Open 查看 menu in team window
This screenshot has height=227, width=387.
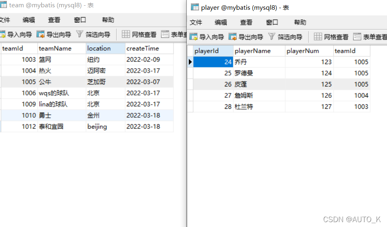[x=54, y=20]
